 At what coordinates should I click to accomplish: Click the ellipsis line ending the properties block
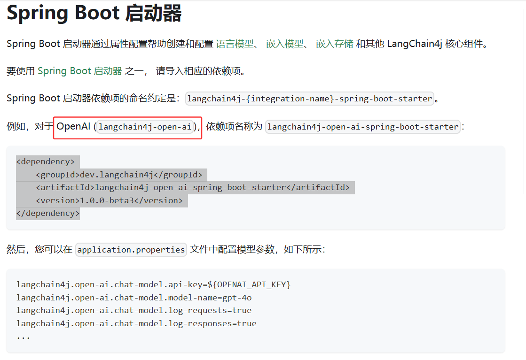pos(23,336)
